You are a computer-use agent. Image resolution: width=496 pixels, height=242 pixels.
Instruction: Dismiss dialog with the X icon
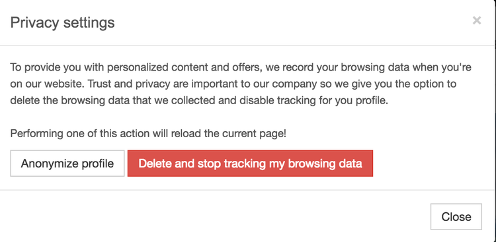(477, 20)
